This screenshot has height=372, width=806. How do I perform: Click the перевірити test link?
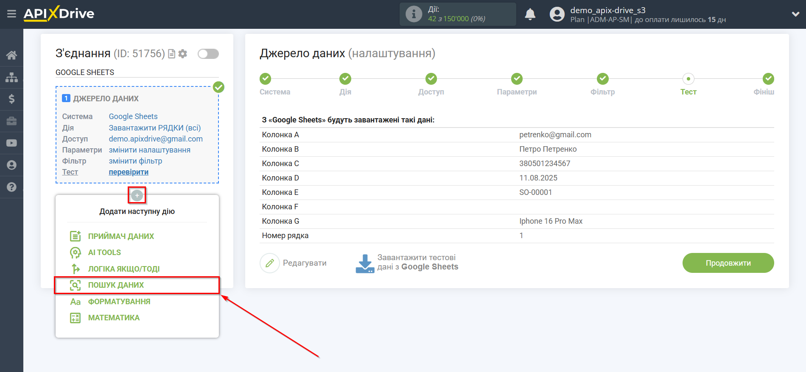(x=129, y=172)
